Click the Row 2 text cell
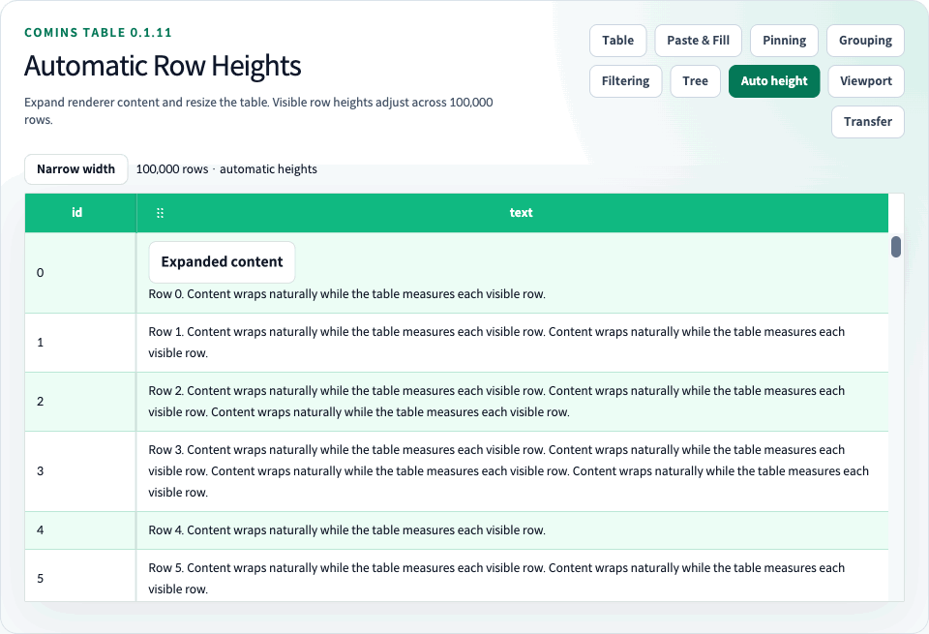The image size is (929, 634). (513, 402)
